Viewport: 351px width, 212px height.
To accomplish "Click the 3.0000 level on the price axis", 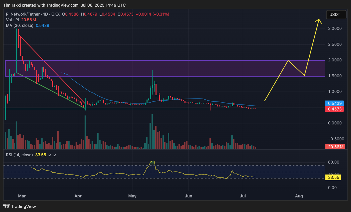I will tap(335, 29).
